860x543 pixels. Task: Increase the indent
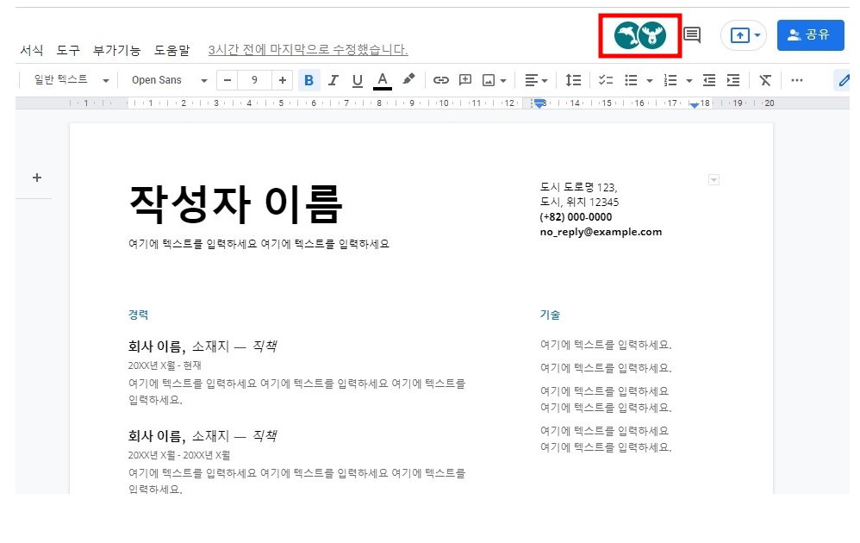733,80
